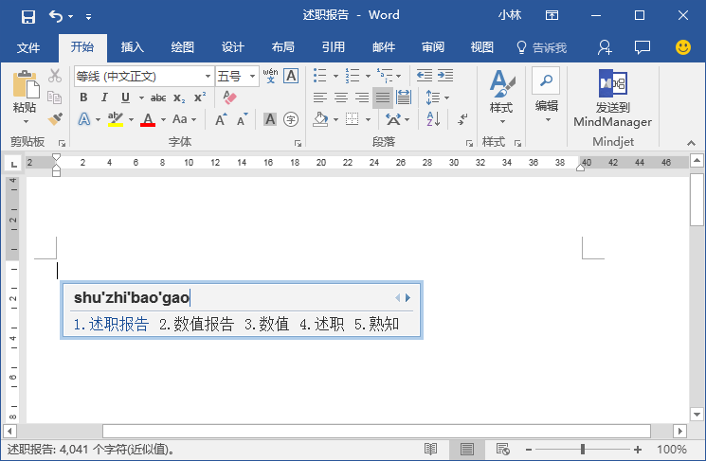The image size is (706, 461).
Task: Switch to Web Layout view icon
Action: click(x=502, y=449)
